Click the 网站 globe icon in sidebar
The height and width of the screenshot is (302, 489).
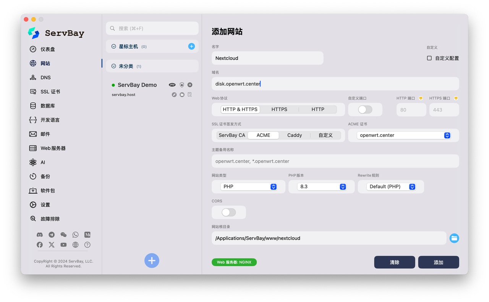(33, 63)
